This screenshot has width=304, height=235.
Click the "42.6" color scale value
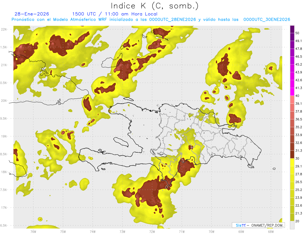[299, 80]
